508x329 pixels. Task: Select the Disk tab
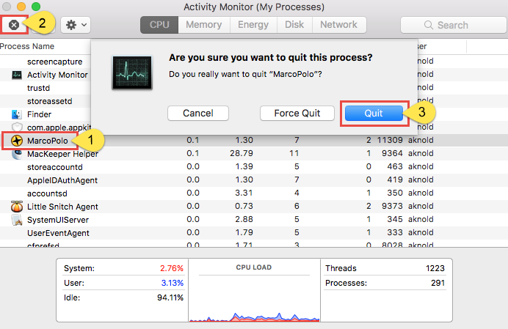tap(294, 25)
